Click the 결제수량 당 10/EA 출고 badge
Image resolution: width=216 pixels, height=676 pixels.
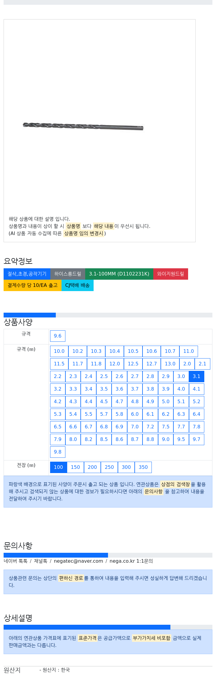32,285
